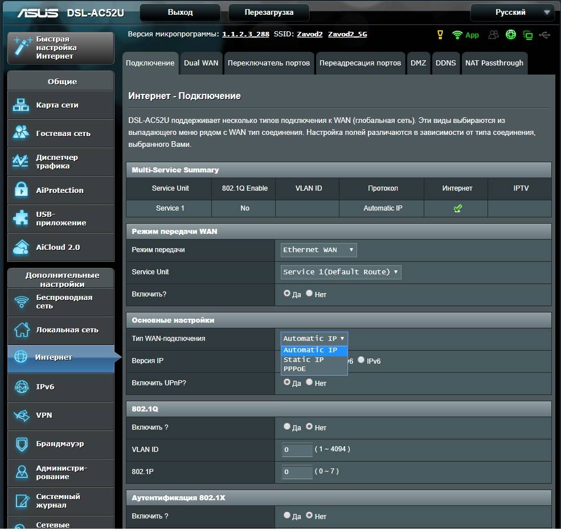
Task: Click the yellow lightbulb status icon
Action: [440, 35]
